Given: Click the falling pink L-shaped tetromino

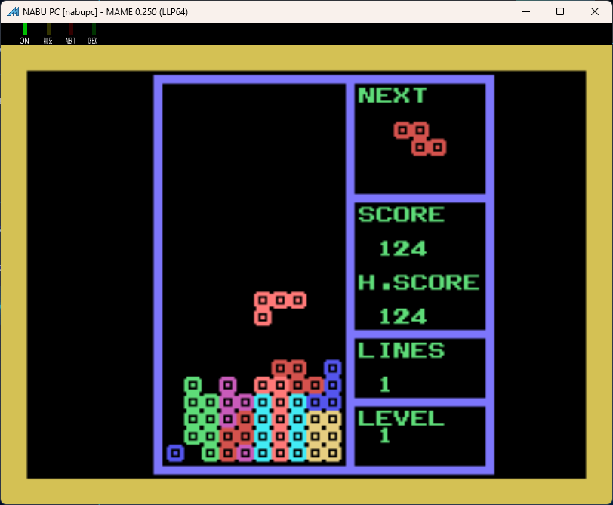Looking at the screenshot, I should (x=280, y=309).
